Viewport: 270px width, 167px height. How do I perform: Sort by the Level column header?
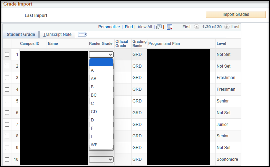pos(221,44)
